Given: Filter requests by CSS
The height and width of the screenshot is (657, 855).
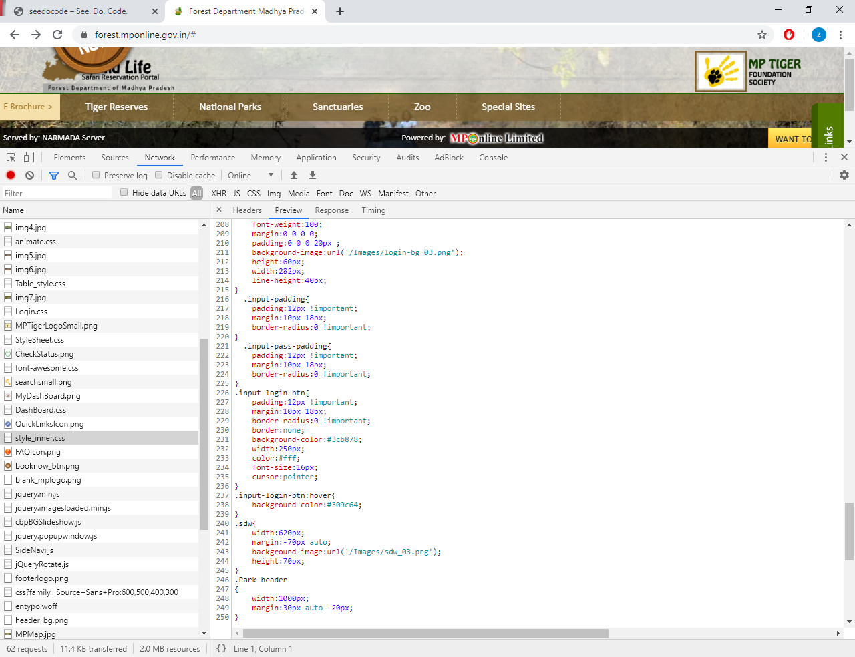Looking at the screenshot, I should click(x=254, y=193).
